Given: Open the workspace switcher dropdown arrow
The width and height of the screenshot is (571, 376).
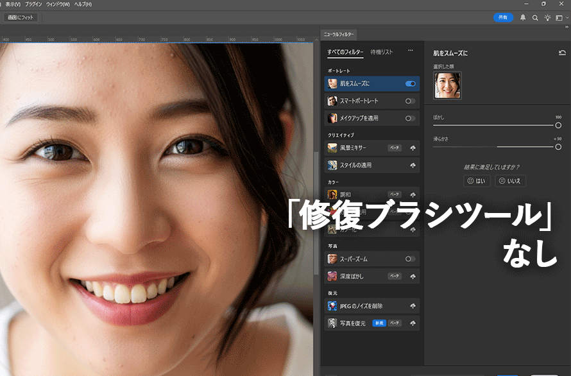Looking at the screenshot, I should coord(567,18).
